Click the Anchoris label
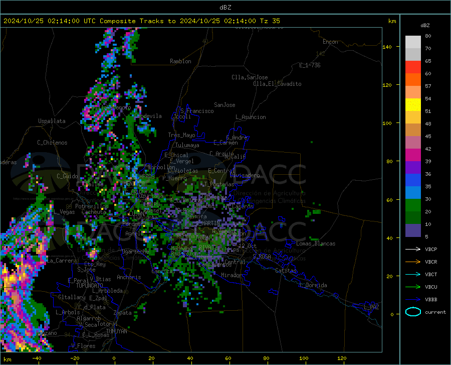 click(129, 277)
